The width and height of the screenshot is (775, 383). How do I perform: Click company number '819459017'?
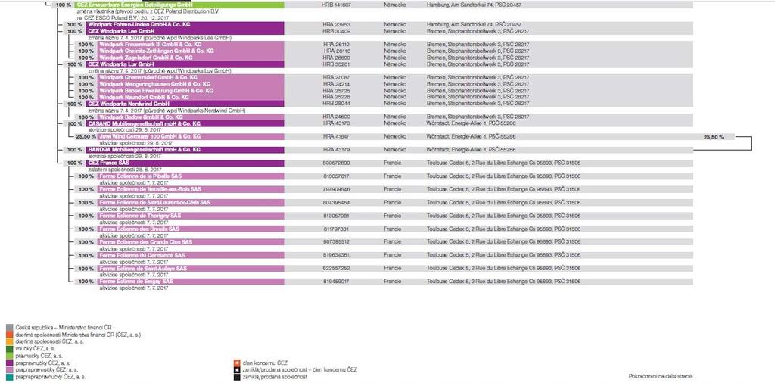point(337,282)
